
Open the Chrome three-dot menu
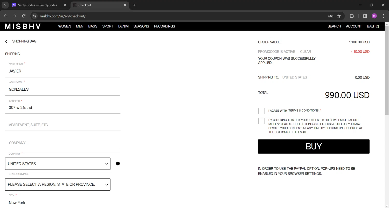(x=383, y=16)
